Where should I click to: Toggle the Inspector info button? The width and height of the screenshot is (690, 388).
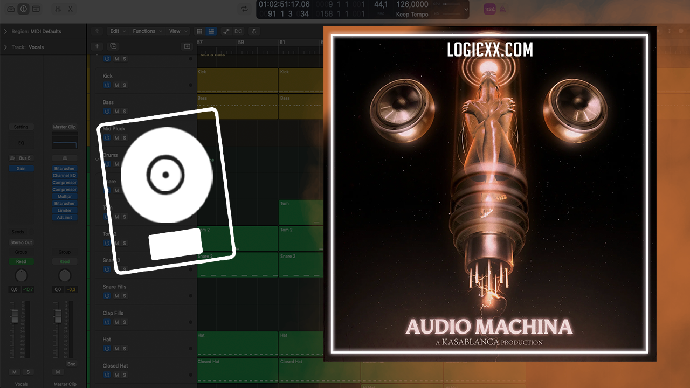pyautogui.click(x=24, y=9)
